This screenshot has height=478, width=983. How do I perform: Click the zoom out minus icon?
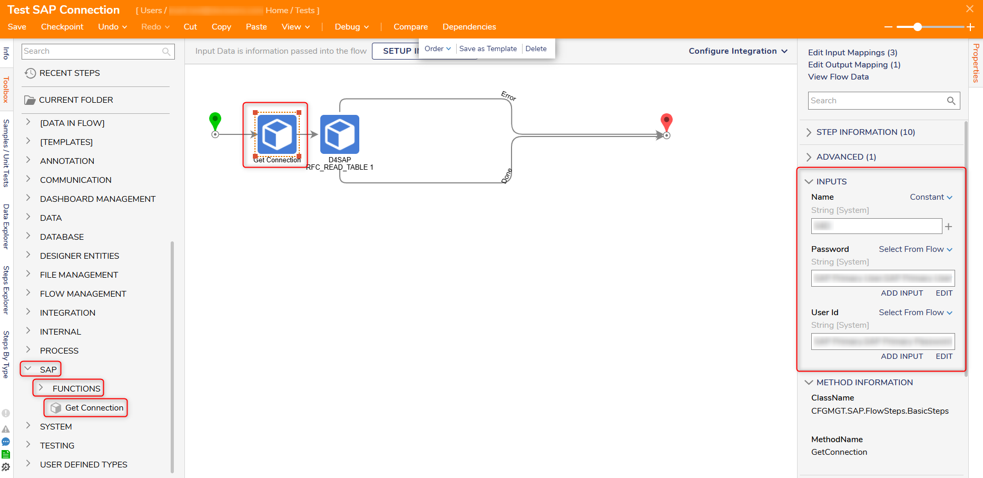click(x=888, y=27)
